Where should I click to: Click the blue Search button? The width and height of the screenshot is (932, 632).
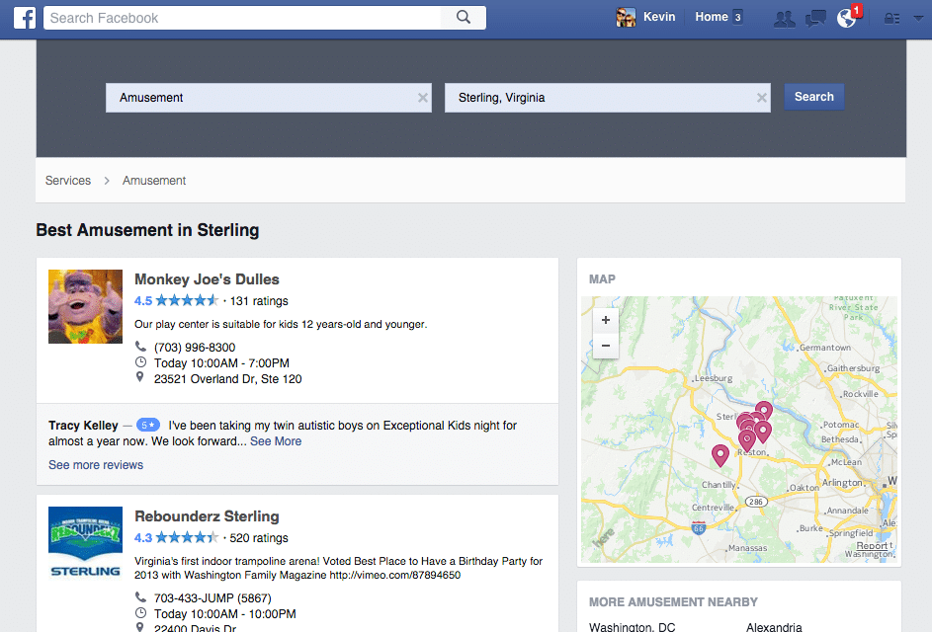click(814, 97)
